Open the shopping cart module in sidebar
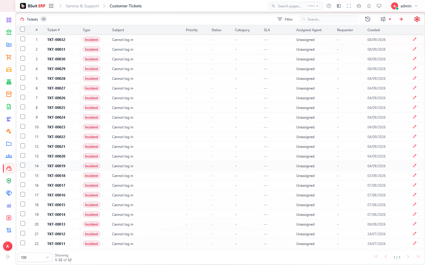425x265 pixels. tap(9, 57)
